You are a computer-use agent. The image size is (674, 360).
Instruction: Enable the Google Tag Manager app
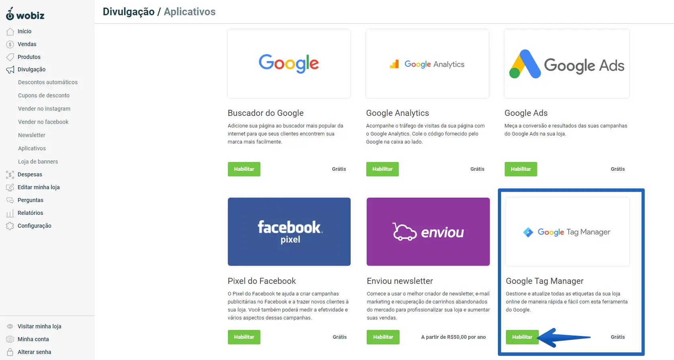[522, 337]
